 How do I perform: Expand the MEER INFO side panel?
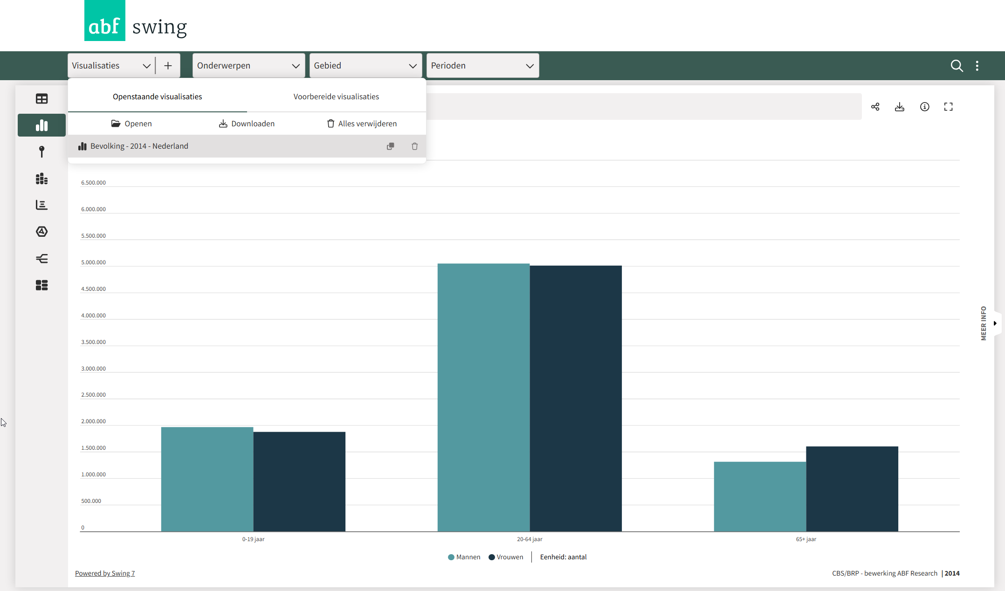tap(994, 323)
